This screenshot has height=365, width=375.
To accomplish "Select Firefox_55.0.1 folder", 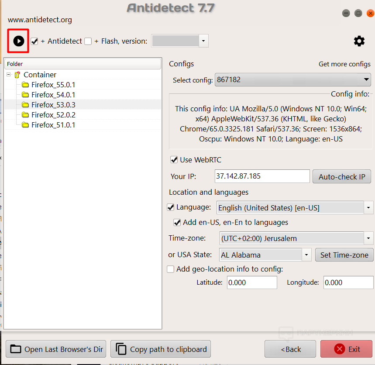I will [53, 85].
